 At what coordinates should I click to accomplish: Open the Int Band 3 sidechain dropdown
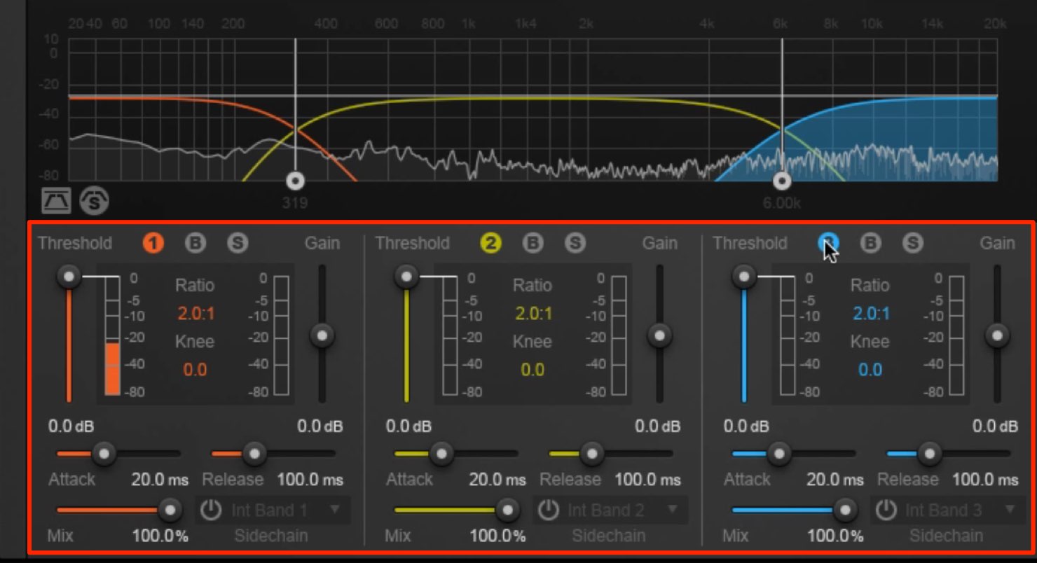click(961, 510)
